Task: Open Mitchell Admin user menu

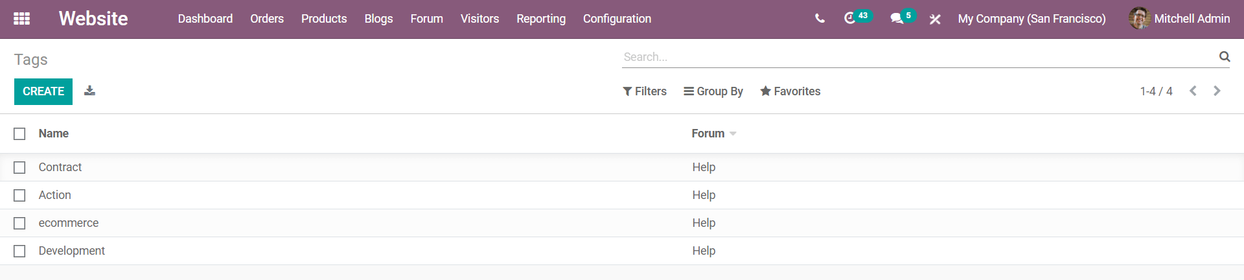Action: pos(1179,19)
